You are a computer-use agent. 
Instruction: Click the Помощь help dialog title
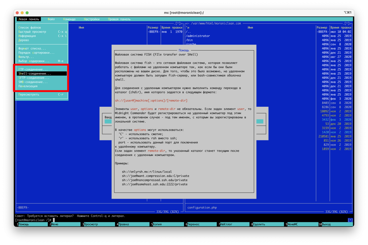coord(184,50)
